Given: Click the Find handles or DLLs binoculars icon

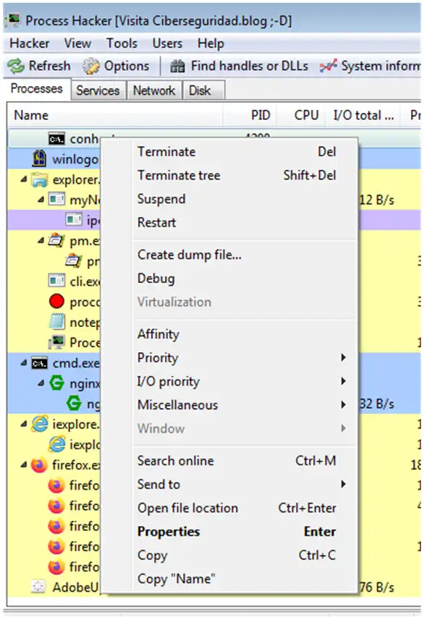Looking at the screenshot, I should [177, 66].
